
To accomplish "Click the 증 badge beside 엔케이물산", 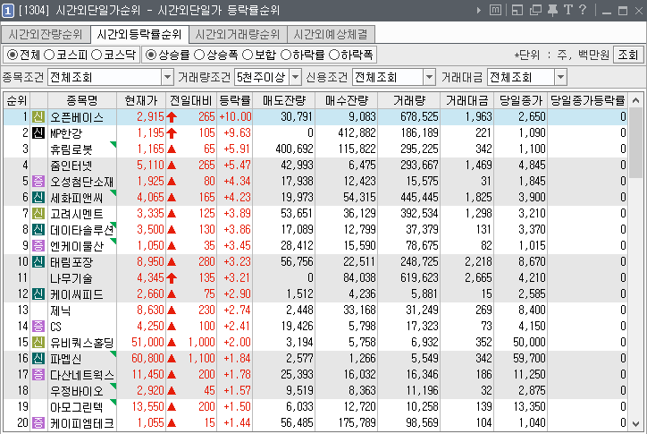I will click(38, 245).
